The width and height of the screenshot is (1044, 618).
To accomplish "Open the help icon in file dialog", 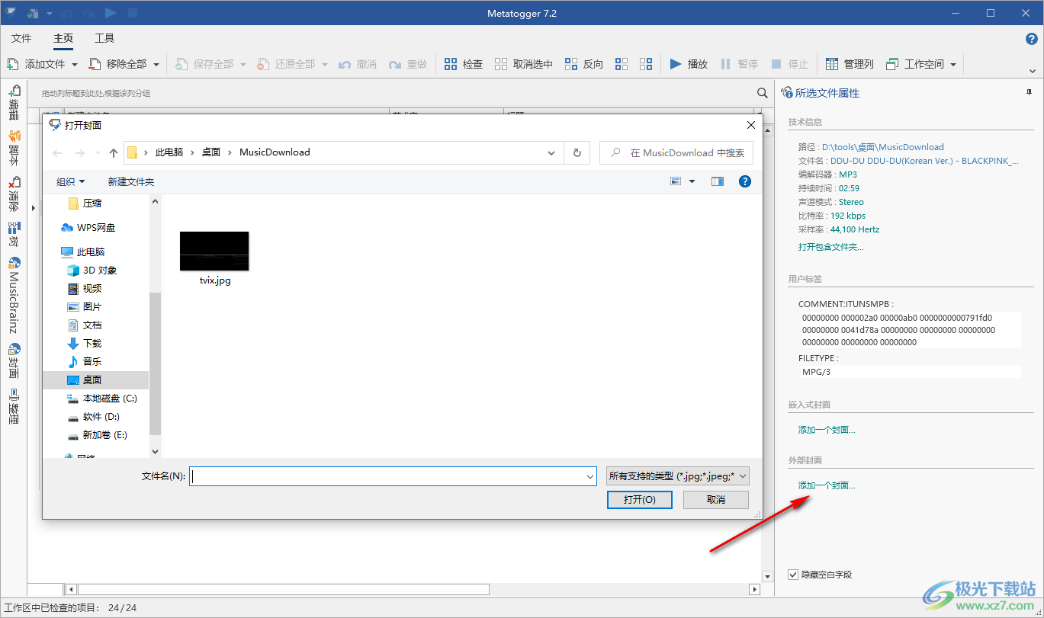I will point(745,181).
